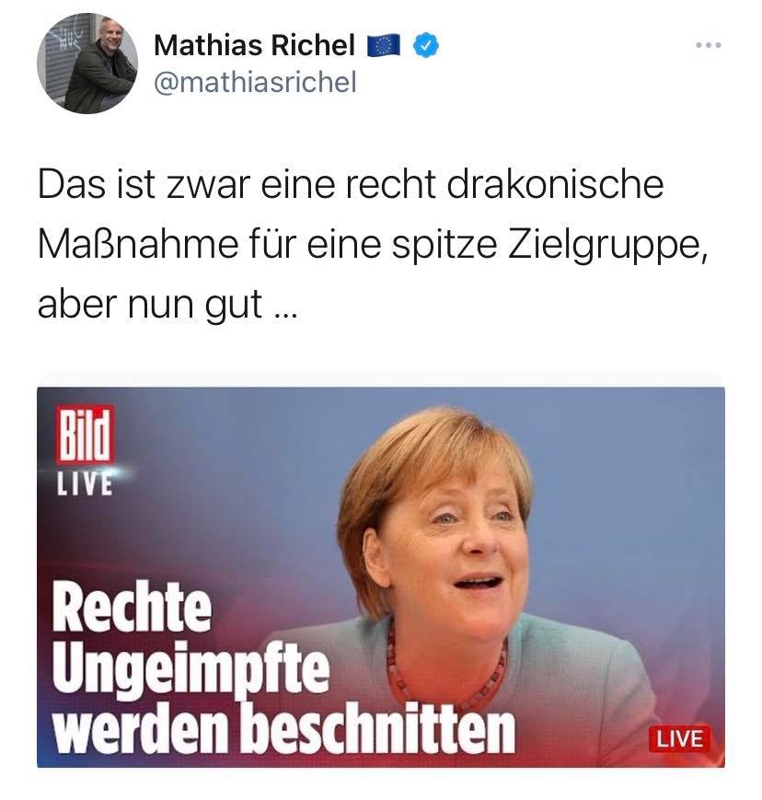Open the round profile avatar photo

(87, 64)
